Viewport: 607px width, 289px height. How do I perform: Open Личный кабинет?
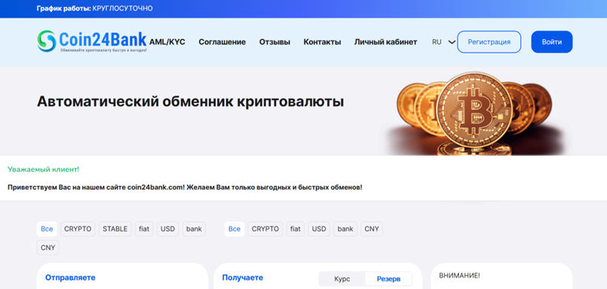pyautogui.click(x=385, y=42)
